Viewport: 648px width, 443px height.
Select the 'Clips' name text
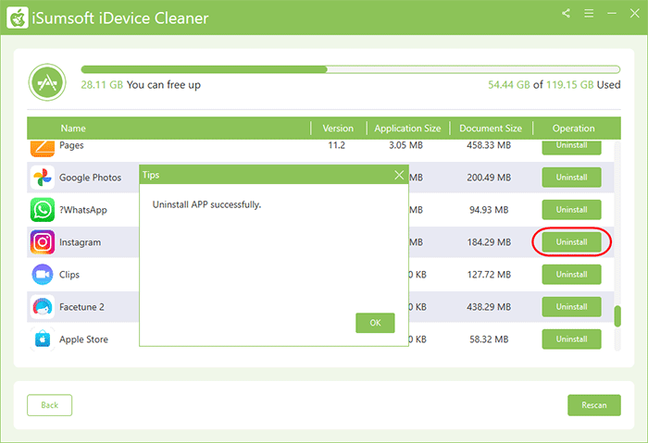[x=69, y=275]
